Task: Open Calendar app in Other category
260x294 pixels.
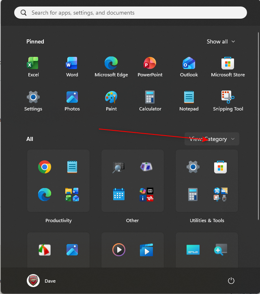Action: [119, 195]
